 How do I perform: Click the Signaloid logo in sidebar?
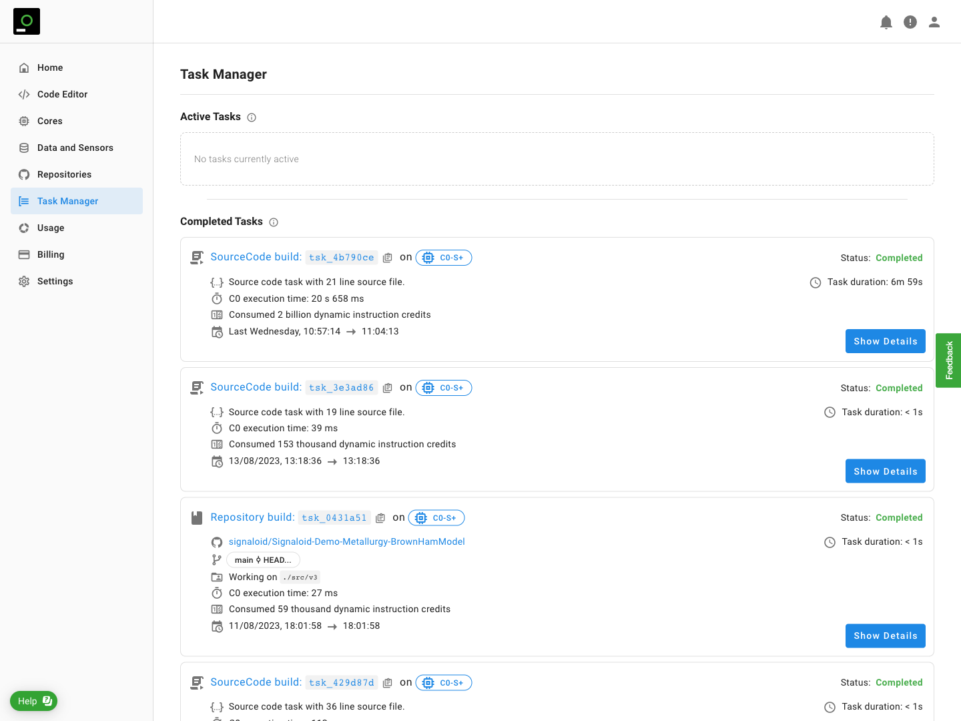coord(27,21)
